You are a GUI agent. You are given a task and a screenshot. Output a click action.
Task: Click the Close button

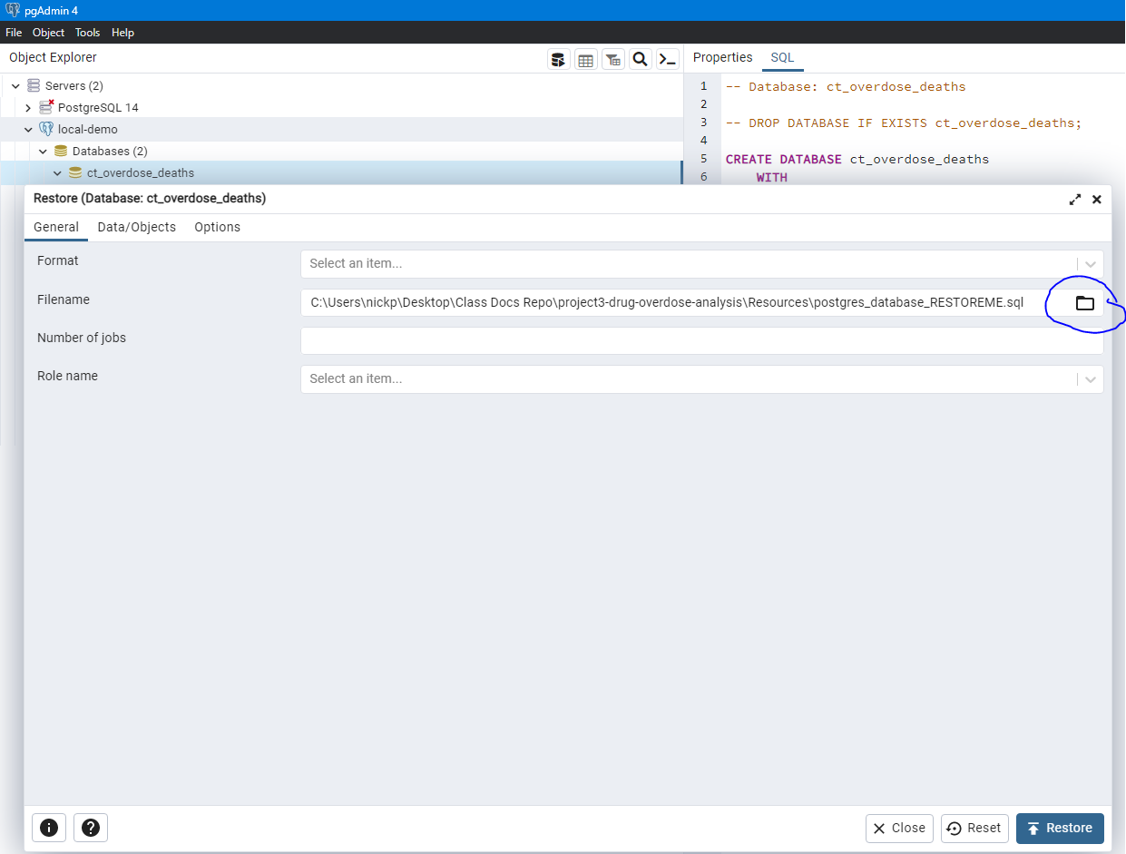click(x=899, y=828)
